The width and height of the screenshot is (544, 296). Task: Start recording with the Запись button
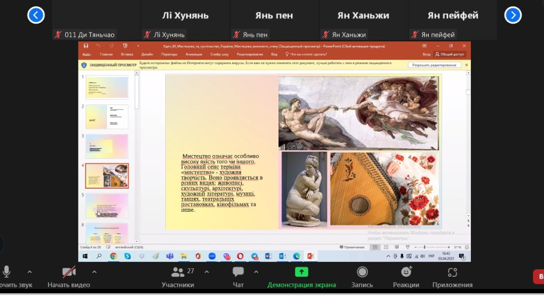pyautogui.click(x=362, y=272)
